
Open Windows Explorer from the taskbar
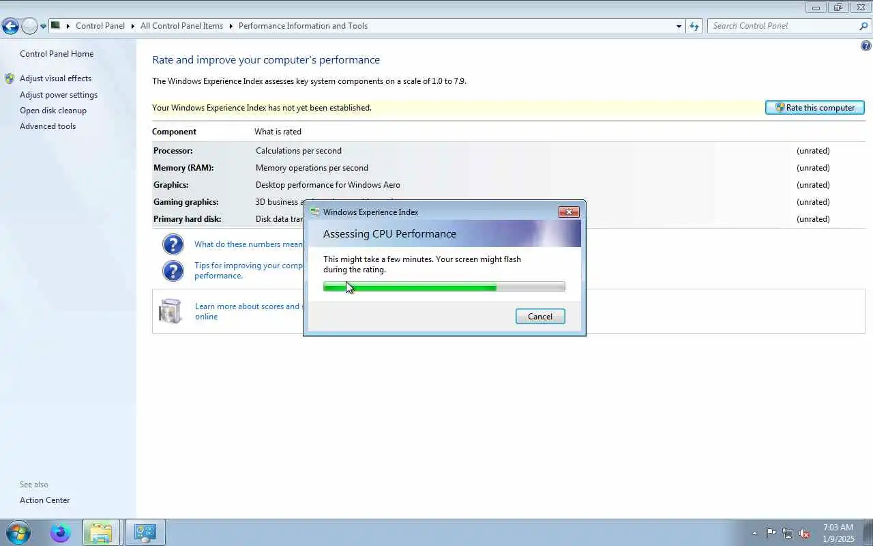pos(101,532)
